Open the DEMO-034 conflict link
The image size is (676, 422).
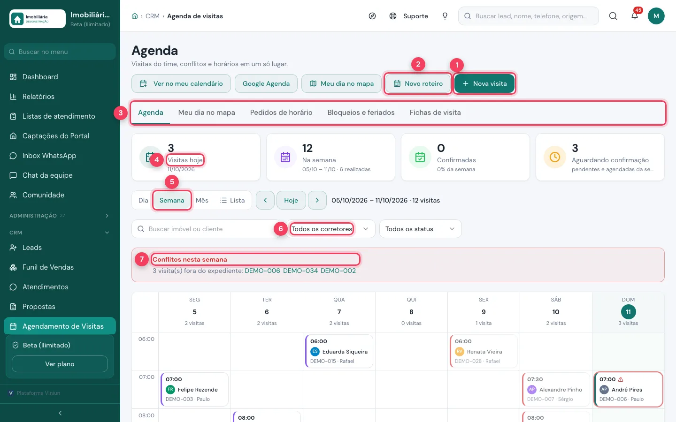300,271
